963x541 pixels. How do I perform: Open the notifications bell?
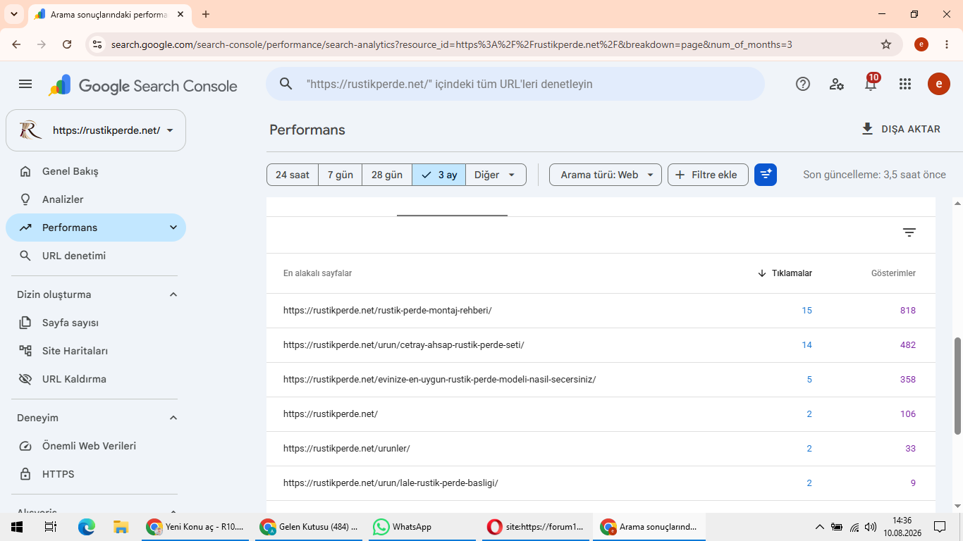pyautogui.click(x=871, y=85)
